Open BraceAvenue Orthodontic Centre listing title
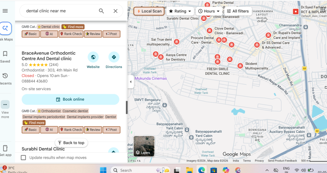The image size is (327, 173). coord(49,56)
